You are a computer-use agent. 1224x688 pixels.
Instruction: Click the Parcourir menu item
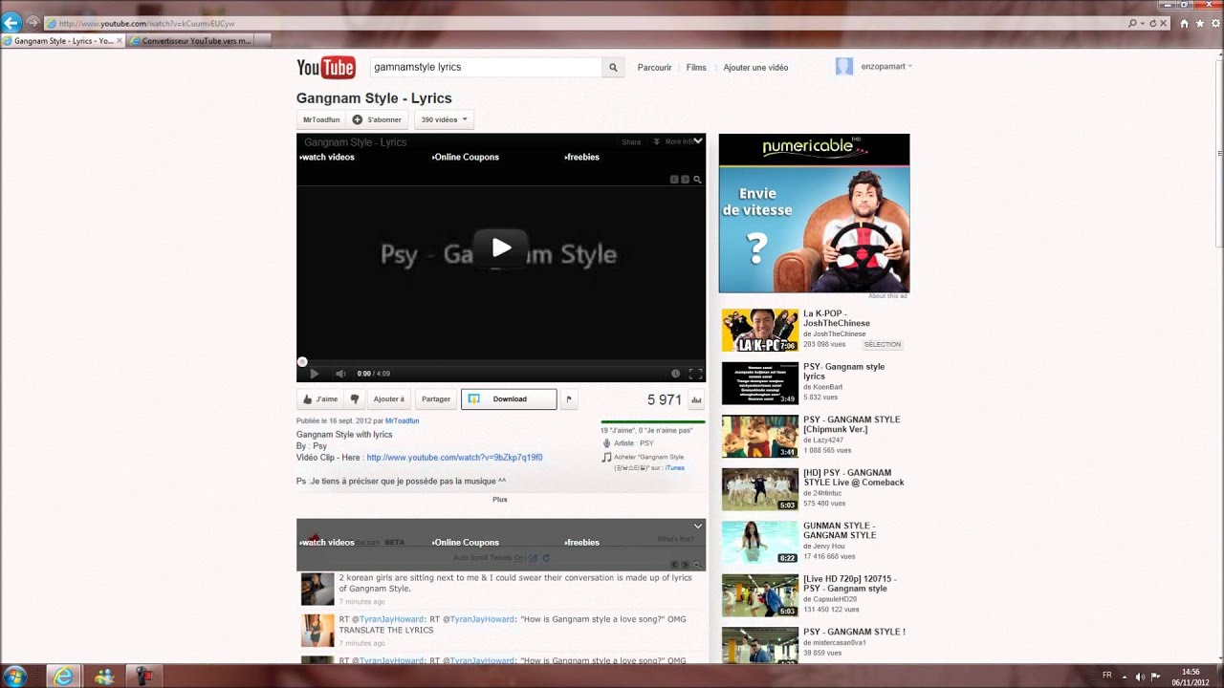[x=654, y=68]
